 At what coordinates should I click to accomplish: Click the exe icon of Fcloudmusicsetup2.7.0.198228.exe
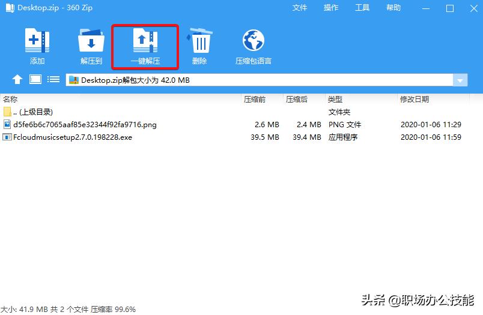(7, 137)
